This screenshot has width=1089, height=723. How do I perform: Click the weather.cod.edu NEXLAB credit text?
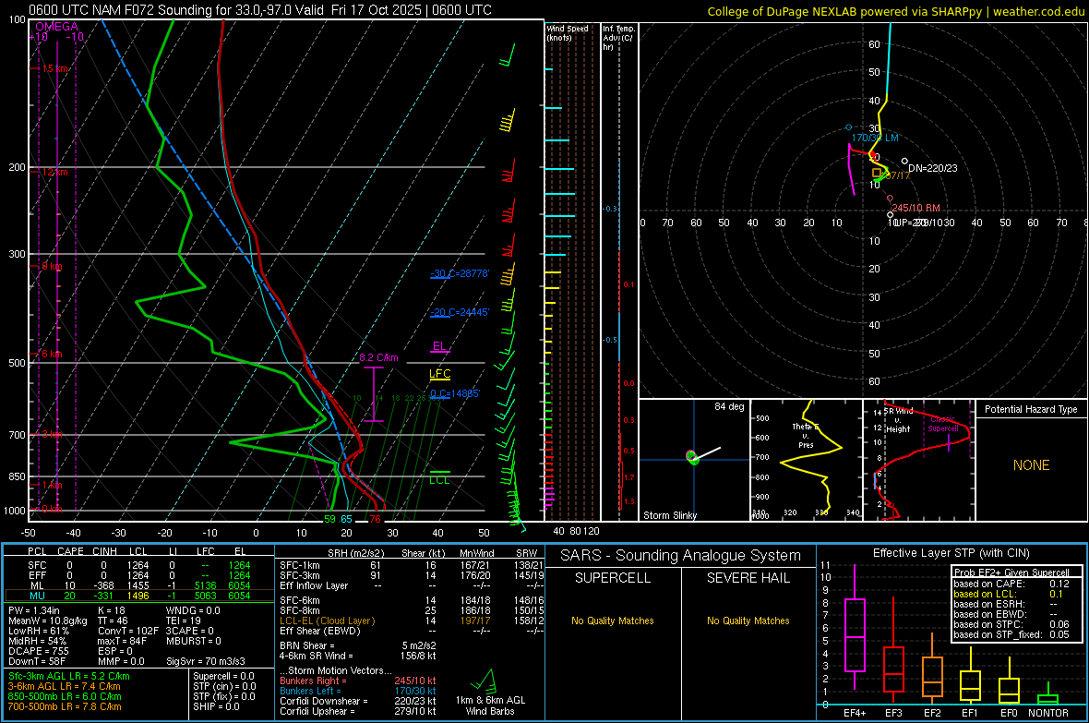point(895,11)
